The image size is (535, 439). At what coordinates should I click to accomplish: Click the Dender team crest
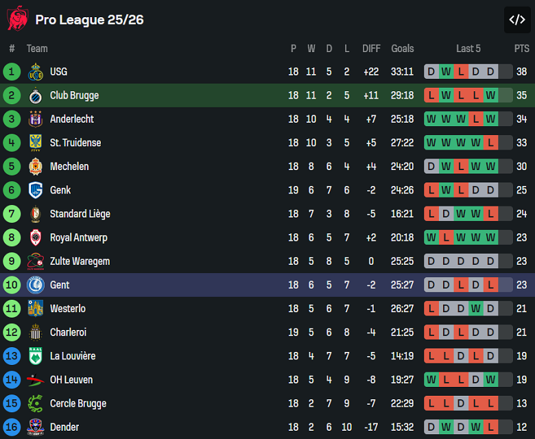pyautogui.click(x=36, y=427)
